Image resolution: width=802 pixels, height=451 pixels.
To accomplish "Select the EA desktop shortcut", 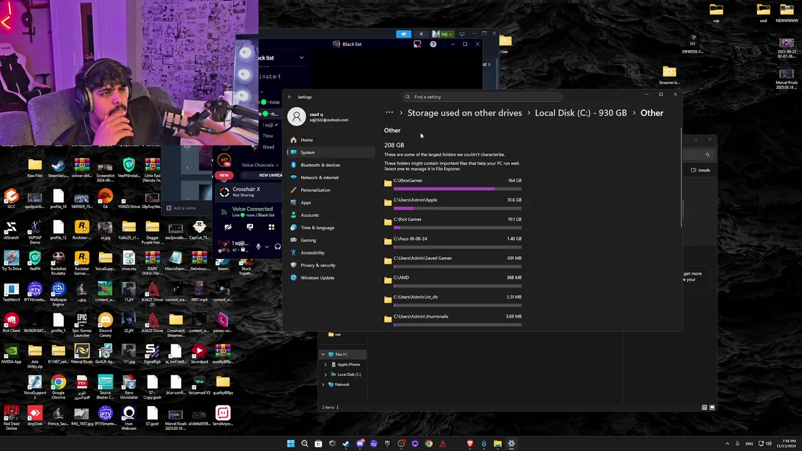I will [x=105, y=199].
